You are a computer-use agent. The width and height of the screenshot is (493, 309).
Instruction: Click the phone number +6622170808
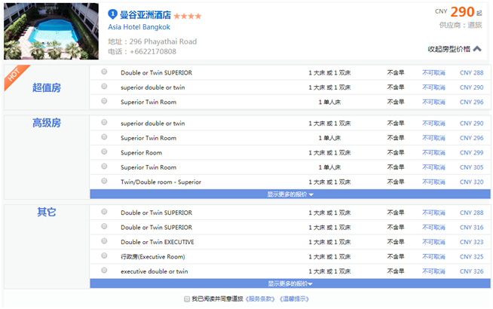[x=153, y=51]
